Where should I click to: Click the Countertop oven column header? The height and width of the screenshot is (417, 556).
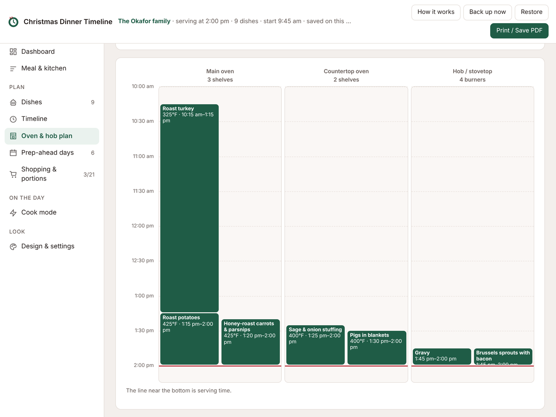coord(346,76)
